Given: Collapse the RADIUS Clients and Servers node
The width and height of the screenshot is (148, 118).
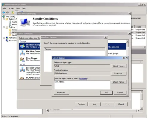Looking at the screenshot, I should [x=4, y=19].
